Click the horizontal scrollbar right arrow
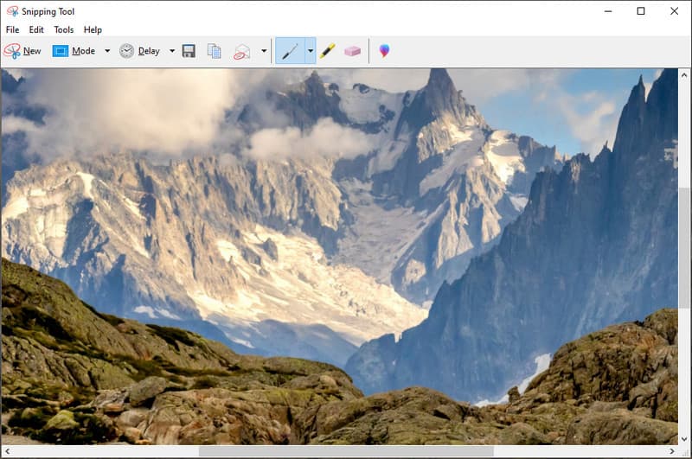Screen dimensions: 692x459 tap(672, 451)
